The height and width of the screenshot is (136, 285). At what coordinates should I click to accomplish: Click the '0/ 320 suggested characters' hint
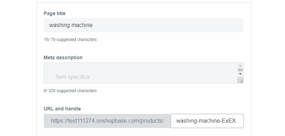[70, 91]
